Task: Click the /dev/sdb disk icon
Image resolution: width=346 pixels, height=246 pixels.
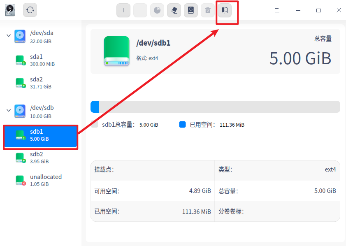Action: pyautogui.click(x=20, y=111)
